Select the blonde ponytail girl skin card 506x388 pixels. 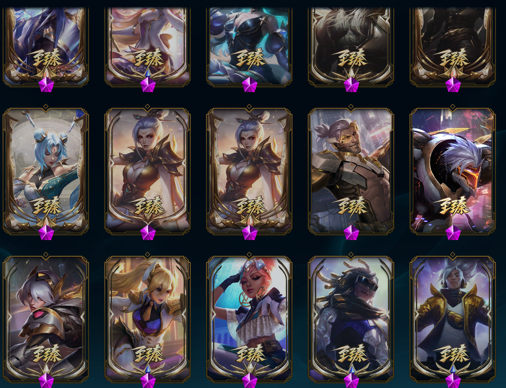148,319
